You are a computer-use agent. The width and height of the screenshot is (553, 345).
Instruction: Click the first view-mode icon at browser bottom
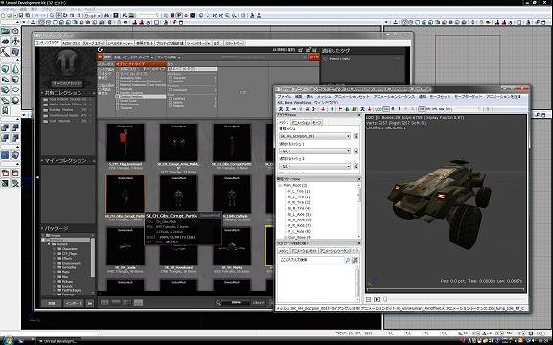(104, 302)
